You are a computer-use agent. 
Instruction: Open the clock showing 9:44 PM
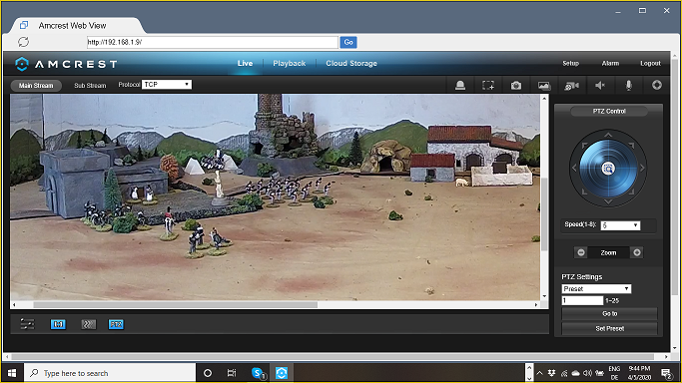pyautogui.click(x=639, y=373)
